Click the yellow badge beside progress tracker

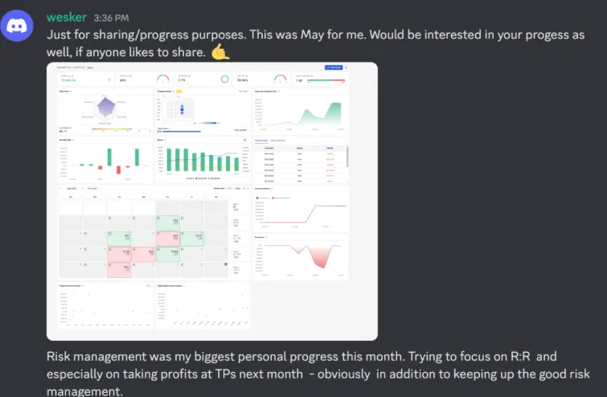178,92
